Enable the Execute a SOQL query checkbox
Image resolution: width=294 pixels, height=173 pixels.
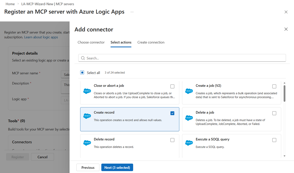click(274, 140)
